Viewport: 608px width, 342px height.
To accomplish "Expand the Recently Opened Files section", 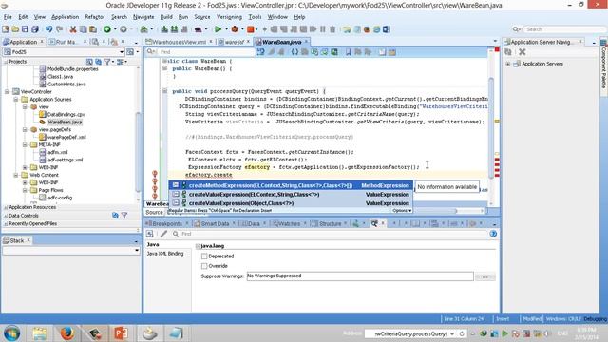I will [6, 224].
